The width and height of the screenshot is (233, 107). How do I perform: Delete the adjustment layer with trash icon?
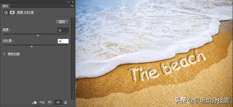pyautogui.click(x=65, y=102)
